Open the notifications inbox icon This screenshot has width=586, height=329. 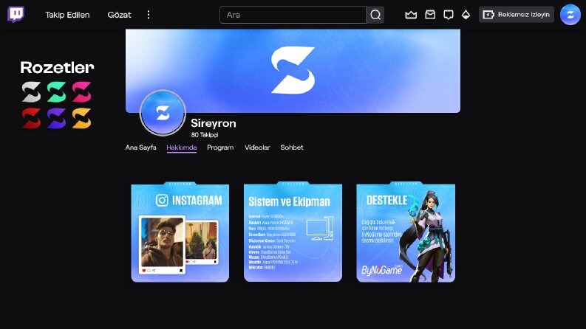click(x=430, y=15)
